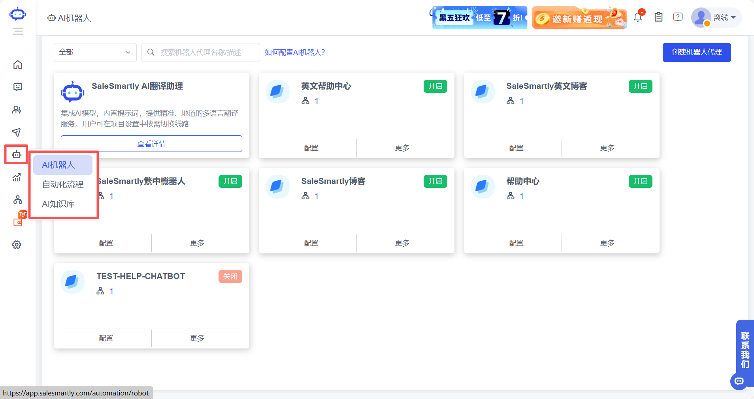754x399 pixels.
Task: Toggle the hamburger menu in sidebar
Action: point(17,31)
